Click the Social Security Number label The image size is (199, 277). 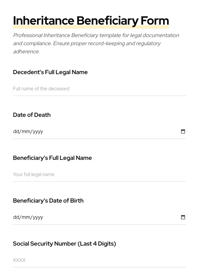64,244
